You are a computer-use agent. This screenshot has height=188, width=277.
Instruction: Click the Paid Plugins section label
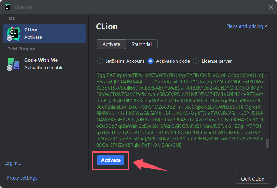point(21,49)
